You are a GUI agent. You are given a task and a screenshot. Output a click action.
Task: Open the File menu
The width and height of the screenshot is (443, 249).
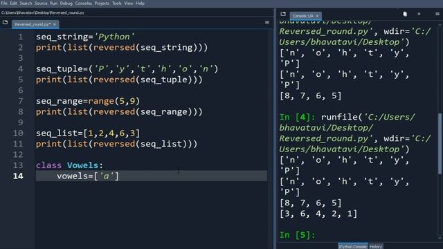pos(4,3)
